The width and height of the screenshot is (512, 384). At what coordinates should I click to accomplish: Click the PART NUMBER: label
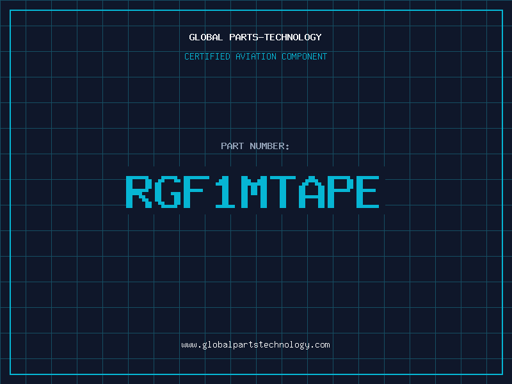[x=255, y=146]
